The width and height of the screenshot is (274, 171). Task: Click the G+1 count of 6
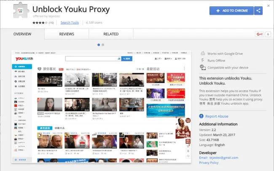tap(268, 34)
